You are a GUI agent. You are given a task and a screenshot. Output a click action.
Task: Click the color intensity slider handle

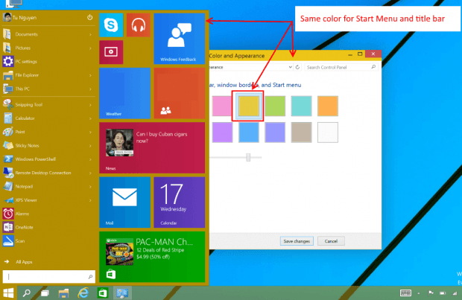coord(248,157)
